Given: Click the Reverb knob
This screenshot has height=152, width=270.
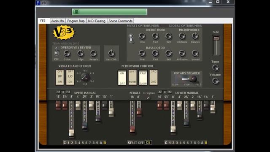Looking at the screenshot, I should click(94, 54).
